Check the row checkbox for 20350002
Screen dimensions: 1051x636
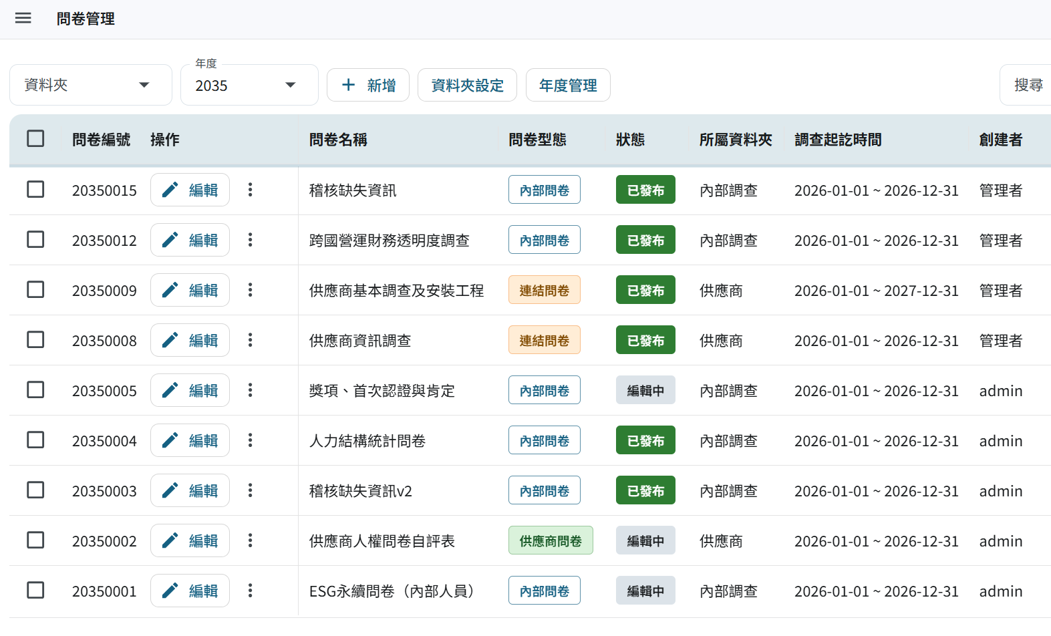tap(35, 540)
